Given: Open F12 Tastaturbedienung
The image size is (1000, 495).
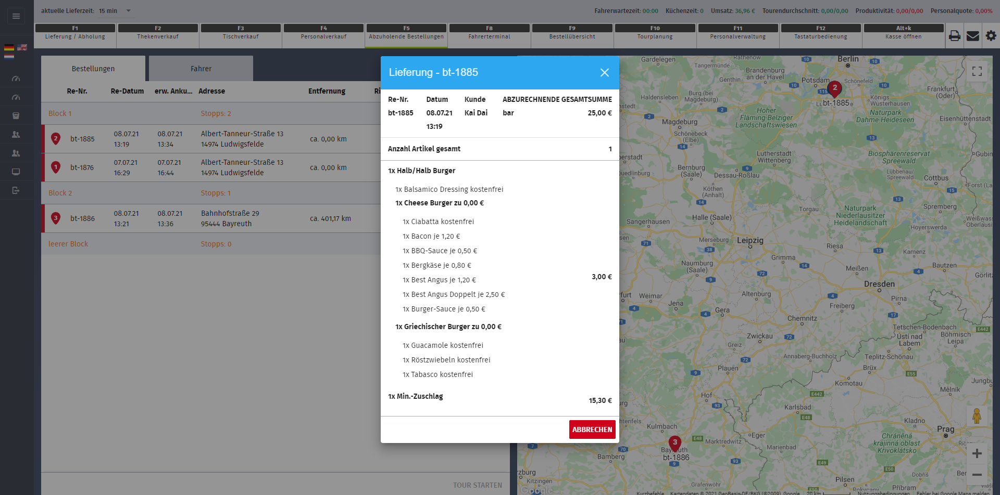Looking at the screenshot, I should pos(821,36).
